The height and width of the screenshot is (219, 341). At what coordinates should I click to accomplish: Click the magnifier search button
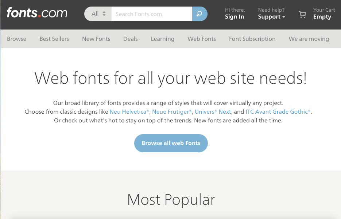tap(199, 14)
